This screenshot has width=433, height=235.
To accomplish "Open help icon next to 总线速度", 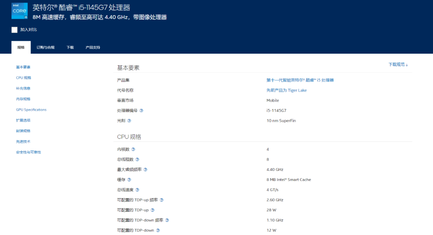I will (x=137, y=190).
